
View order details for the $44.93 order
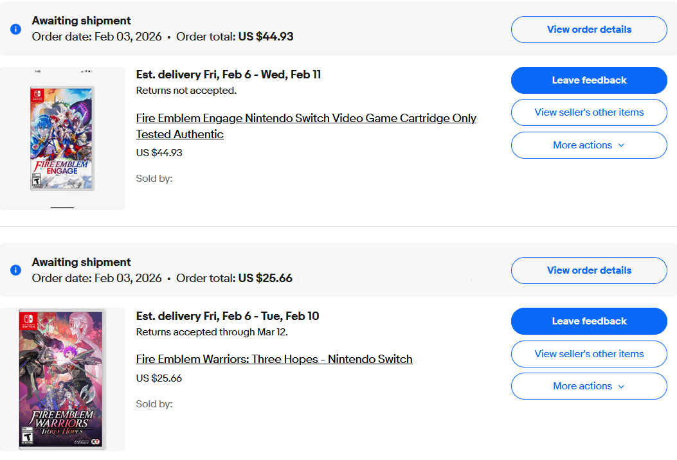589,30
